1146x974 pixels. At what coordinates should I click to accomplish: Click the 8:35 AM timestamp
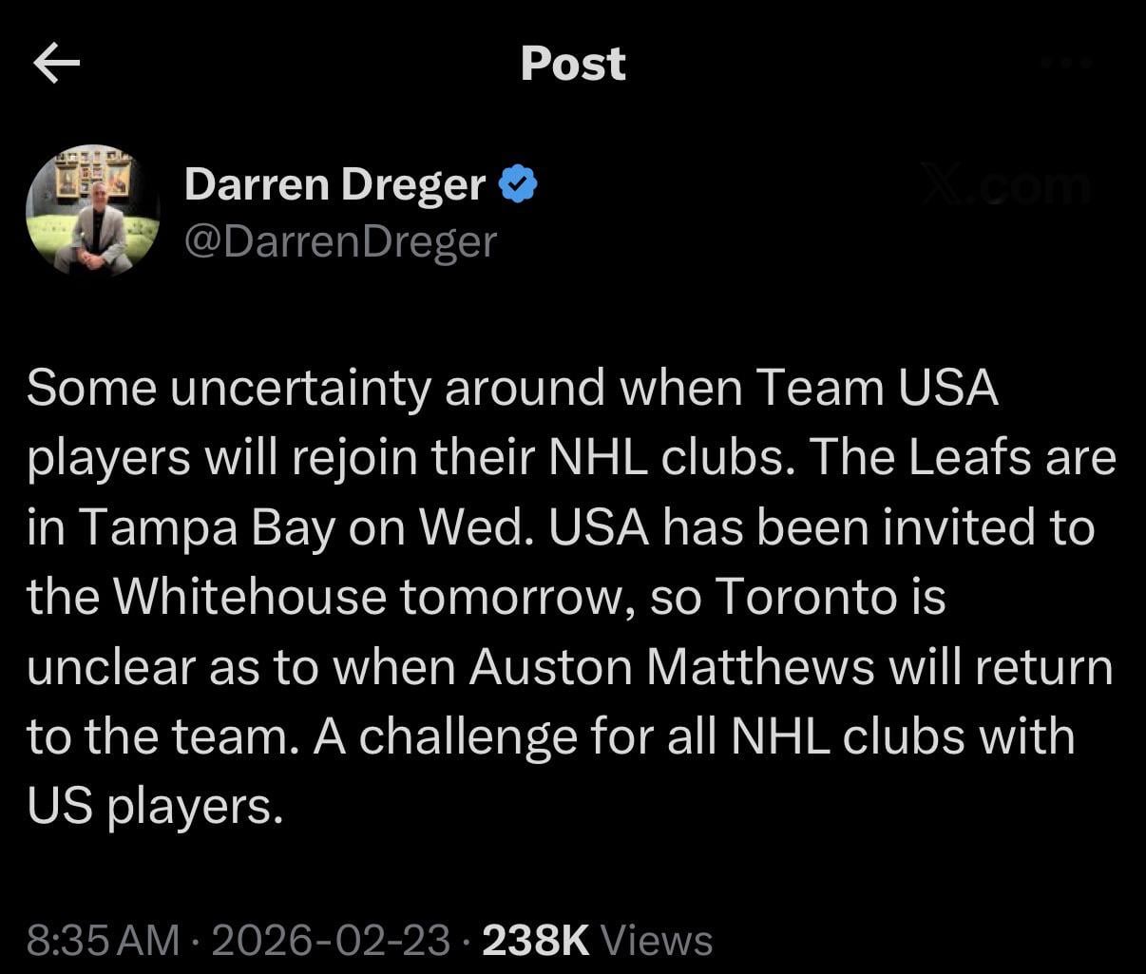(103, 941)
